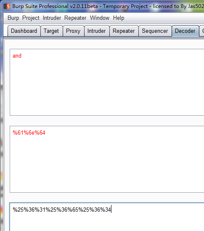Open the Project menu

coord(31,18)
